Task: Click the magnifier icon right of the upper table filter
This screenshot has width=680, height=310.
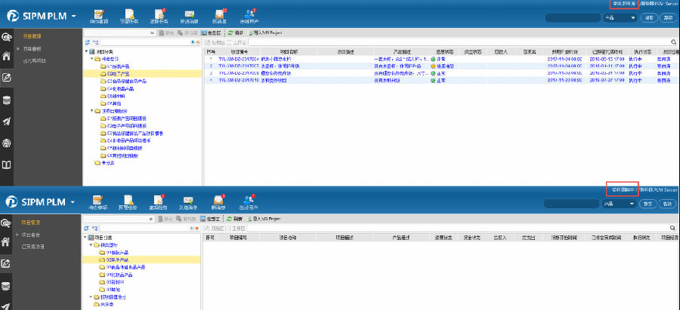Action: (x=672, y=43)
